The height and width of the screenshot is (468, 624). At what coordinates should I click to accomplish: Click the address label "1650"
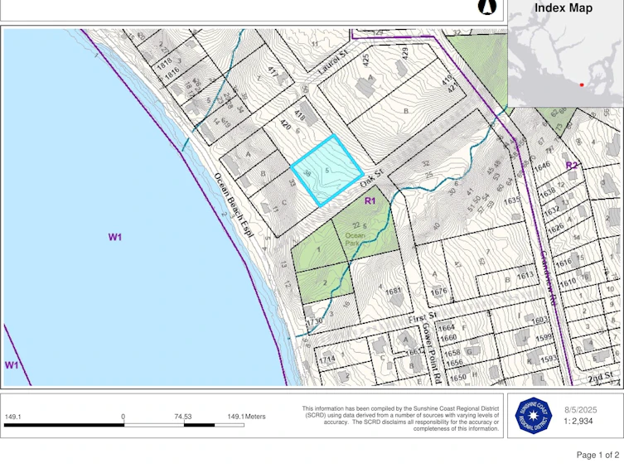click(x=458, y=378)
